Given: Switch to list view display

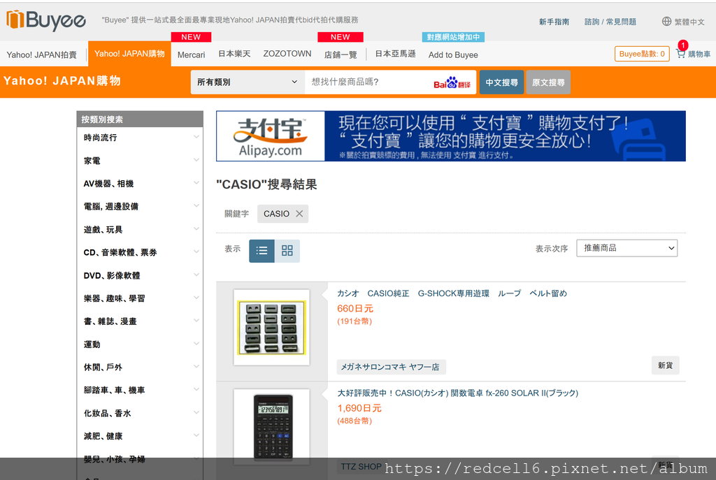Looking at the screenshot, I should [262, 251].
